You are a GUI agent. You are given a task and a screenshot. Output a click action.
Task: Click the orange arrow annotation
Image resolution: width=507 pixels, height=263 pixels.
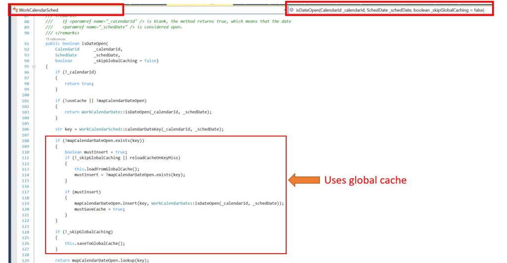click(x=304, y=180)
